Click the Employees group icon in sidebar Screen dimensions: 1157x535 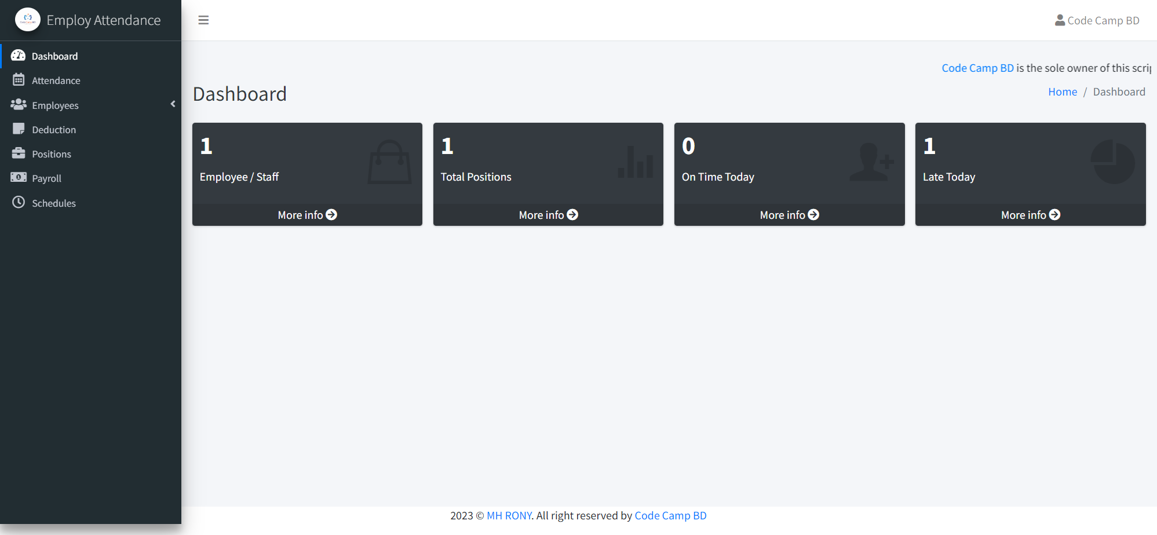click(18, 105)
